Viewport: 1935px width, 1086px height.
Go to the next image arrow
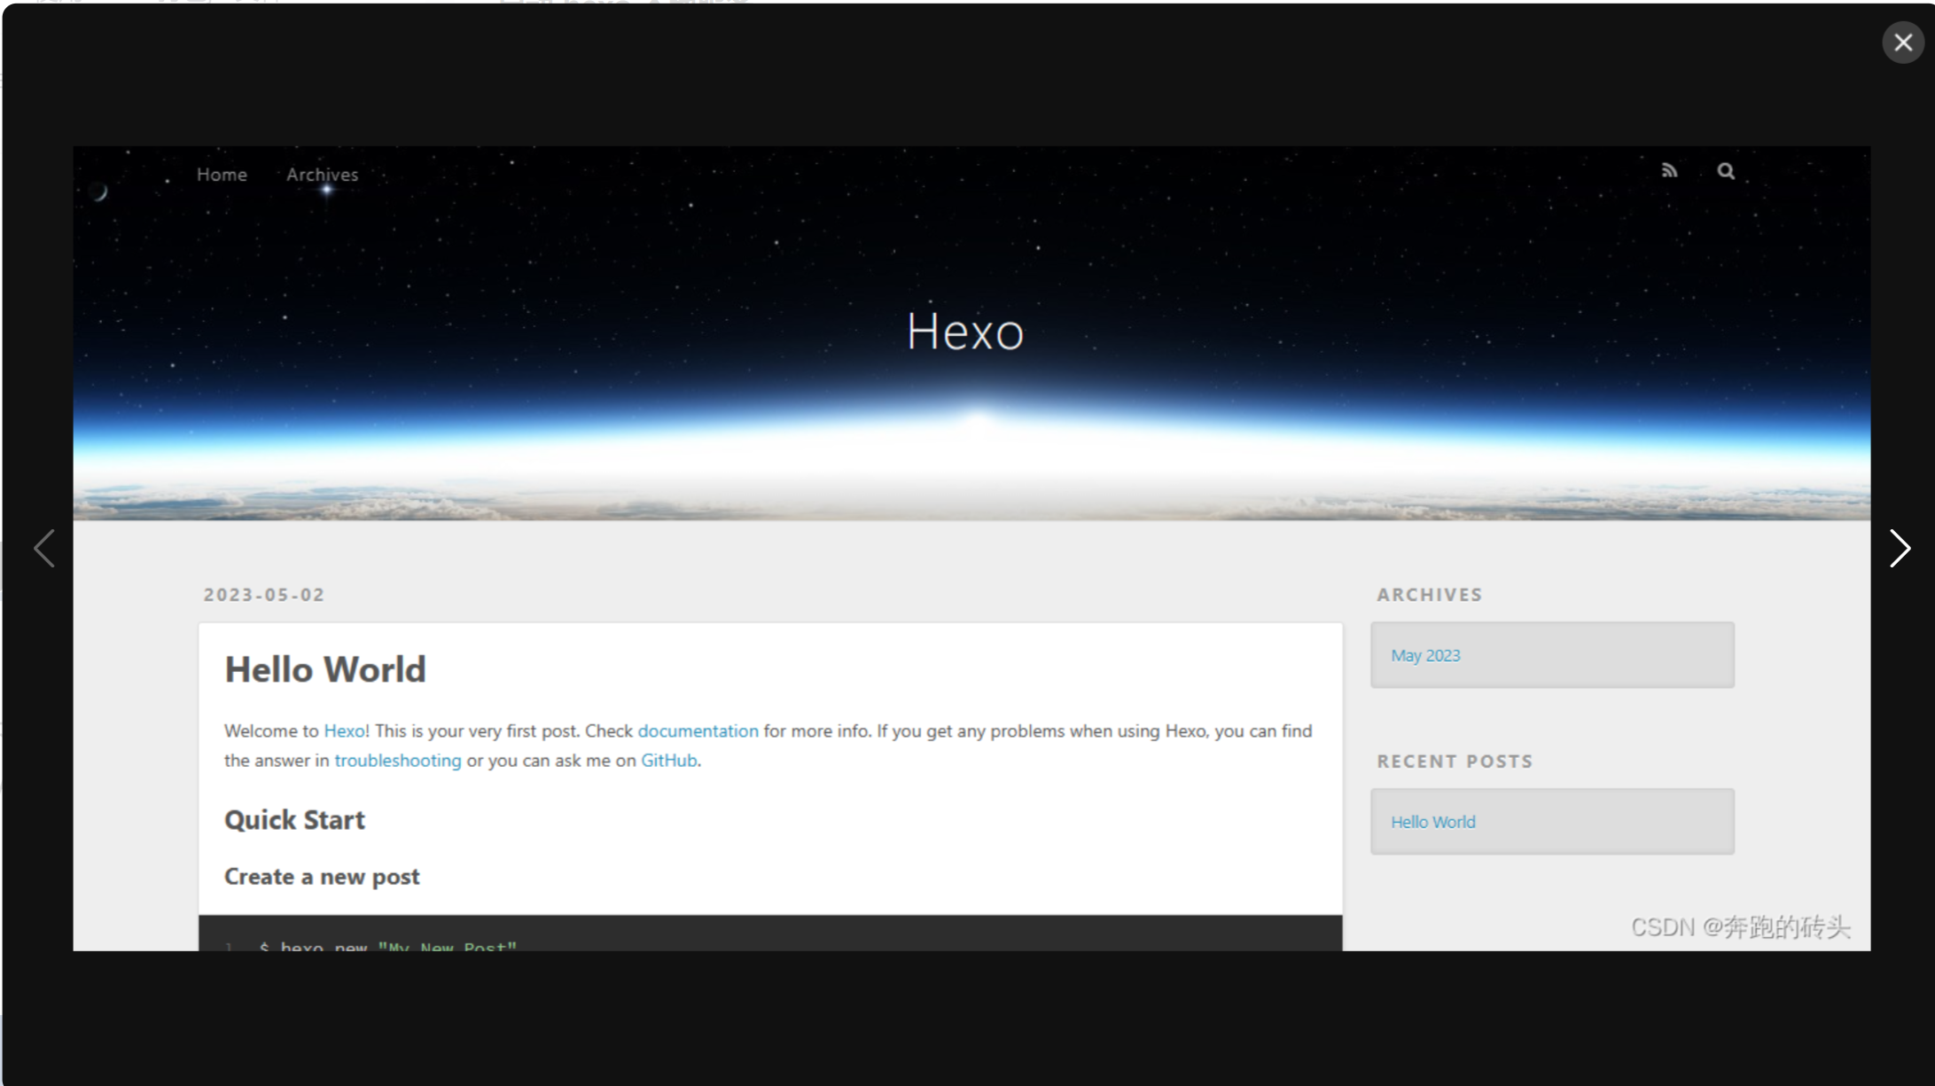(1899, 548)
